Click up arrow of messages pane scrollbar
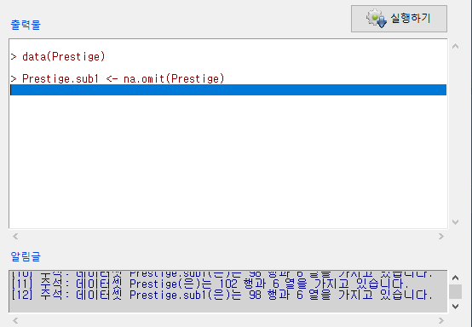The height and width of the screenshot is (327, 472). point(456,278)
